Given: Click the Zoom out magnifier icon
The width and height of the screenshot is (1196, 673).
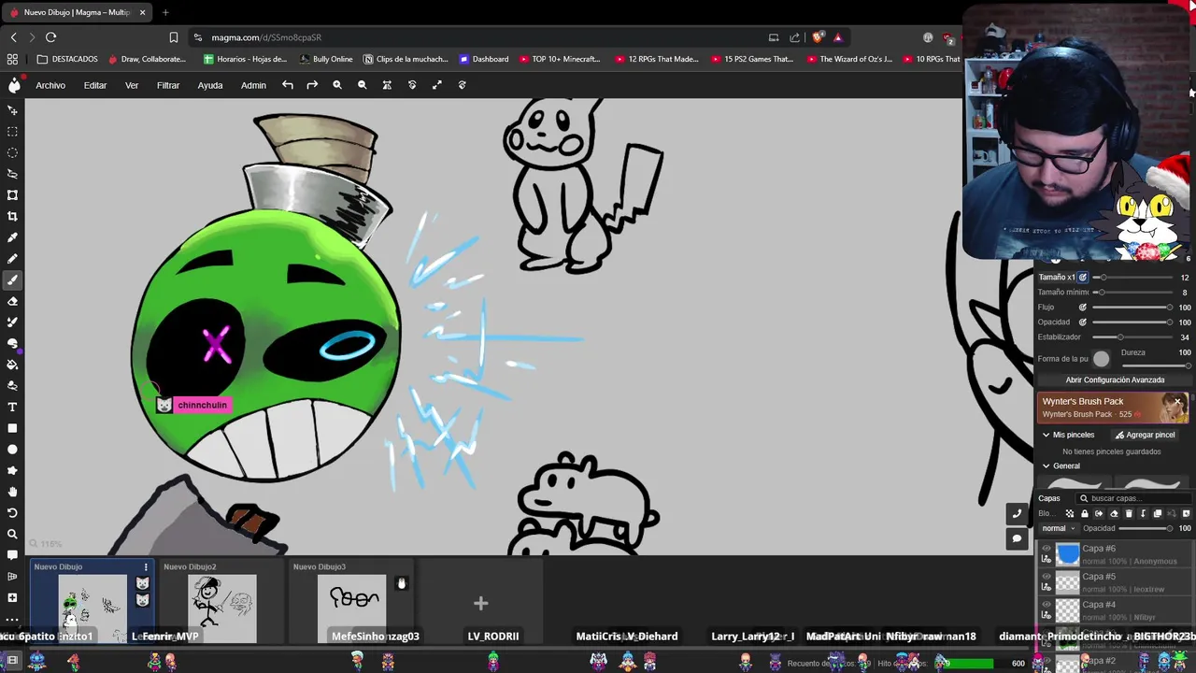Looking at the screenshot, I should (363, 85).
